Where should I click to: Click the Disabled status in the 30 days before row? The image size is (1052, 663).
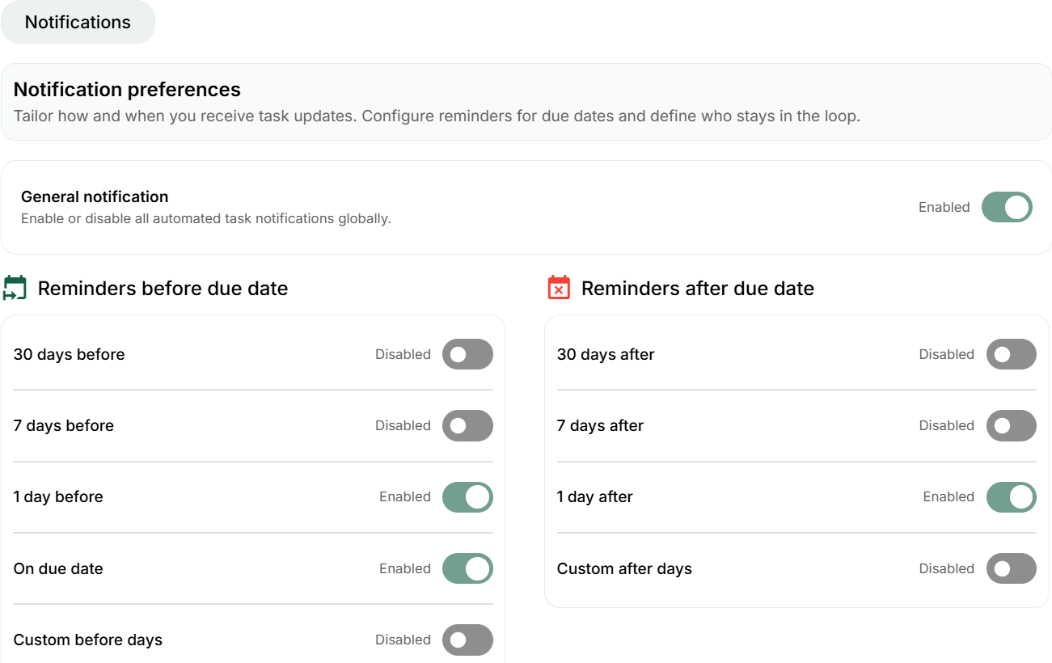(403, 354)
